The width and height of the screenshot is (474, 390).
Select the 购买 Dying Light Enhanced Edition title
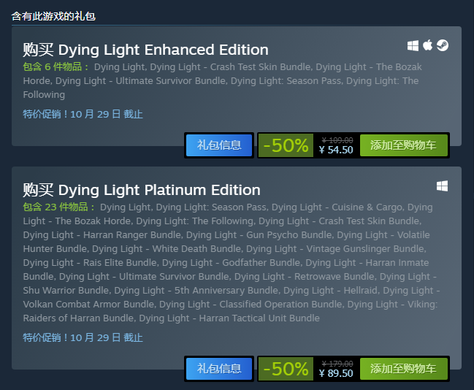tap(146, 50)
